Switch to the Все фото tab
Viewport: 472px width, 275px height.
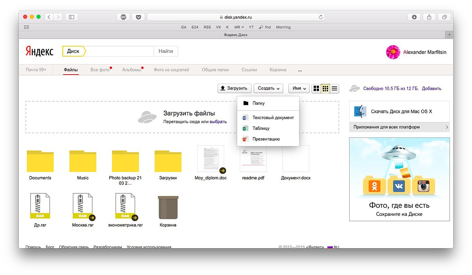(x=100, y=70)
